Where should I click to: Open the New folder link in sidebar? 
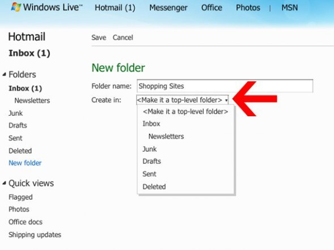click(x=25, y=163)
